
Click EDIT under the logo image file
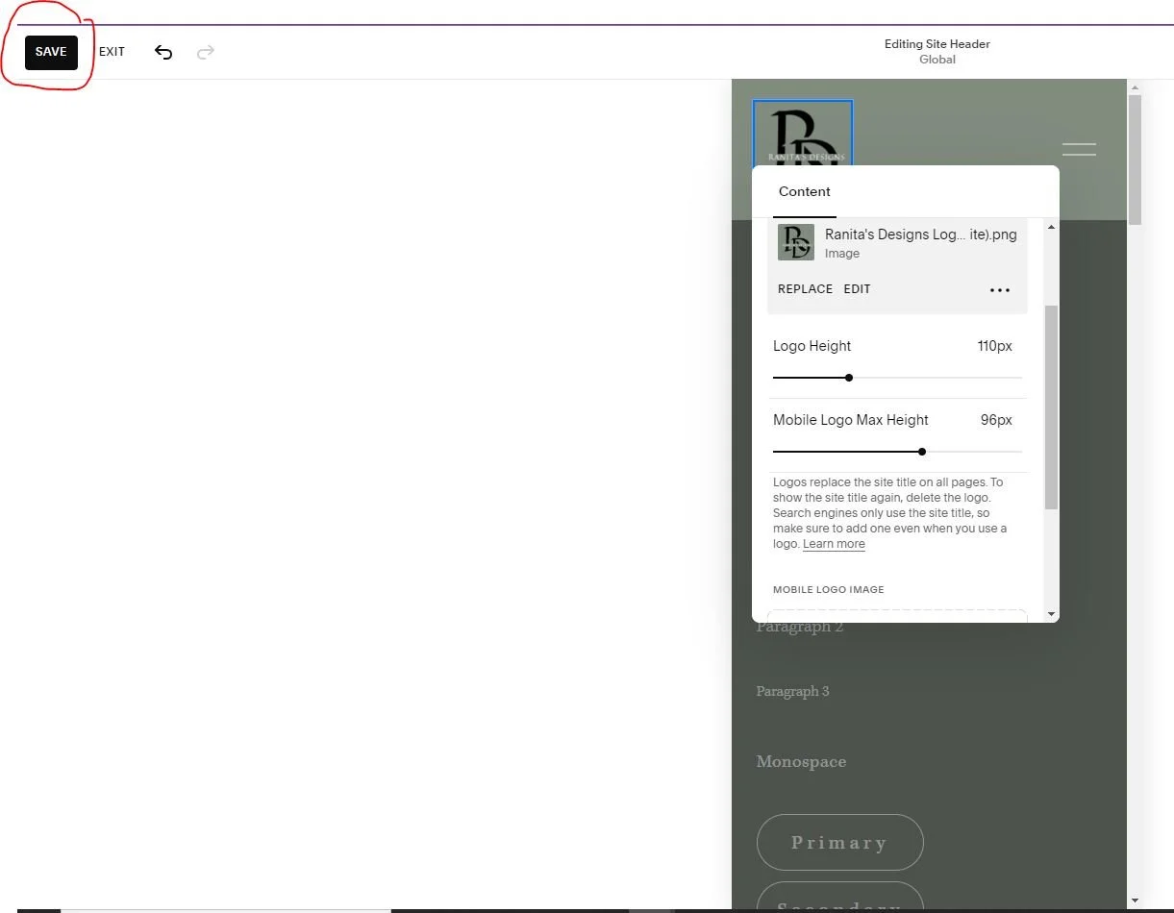click(x=857, y=289)
